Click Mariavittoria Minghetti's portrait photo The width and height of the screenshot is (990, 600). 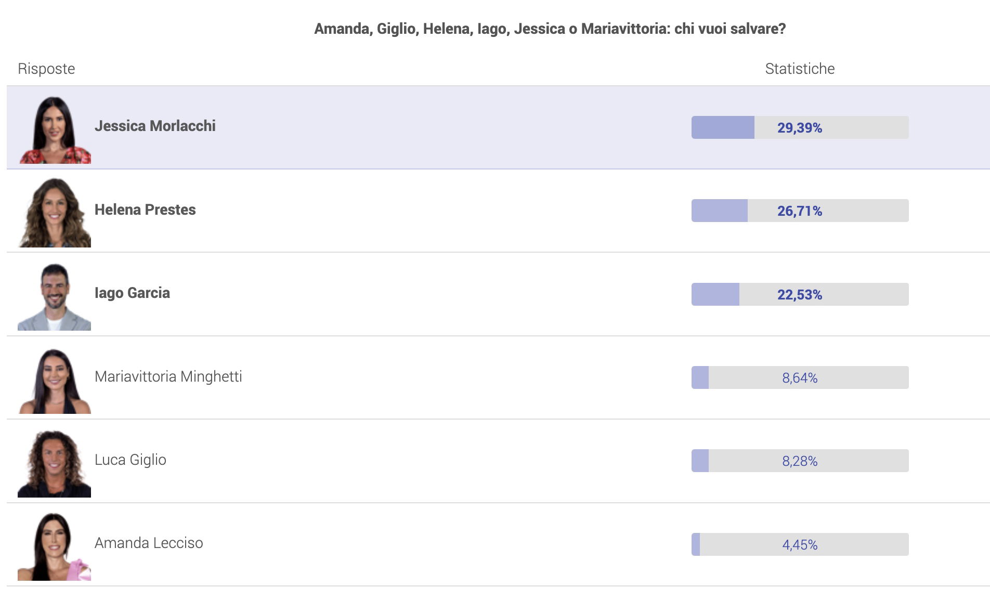pyautogui.click(x=55, y=379)
